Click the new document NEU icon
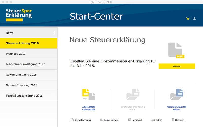The height and width of the screenshot is (127, 203). click(176, 50)
